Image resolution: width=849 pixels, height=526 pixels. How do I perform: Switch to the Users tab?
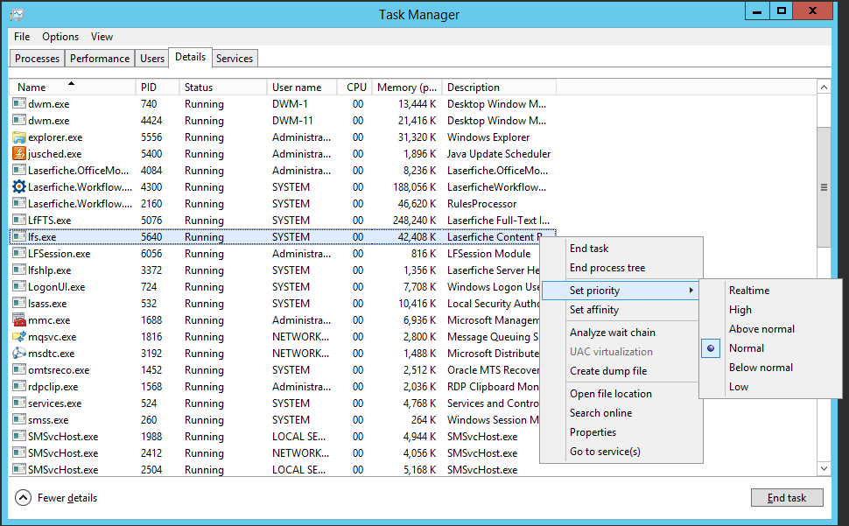coord(152,59)
